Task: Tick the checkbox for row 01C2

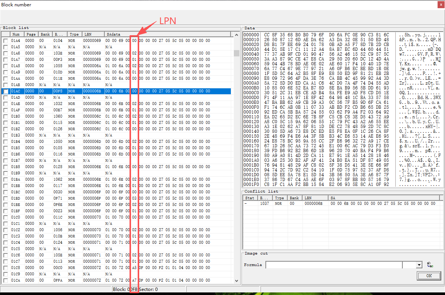Action: tap(6, 230)
